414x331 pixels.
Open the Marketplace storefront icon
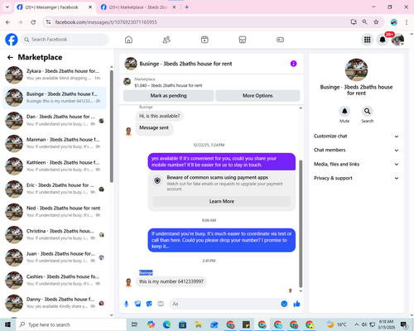pyautogui.click(x=243, y=40)
